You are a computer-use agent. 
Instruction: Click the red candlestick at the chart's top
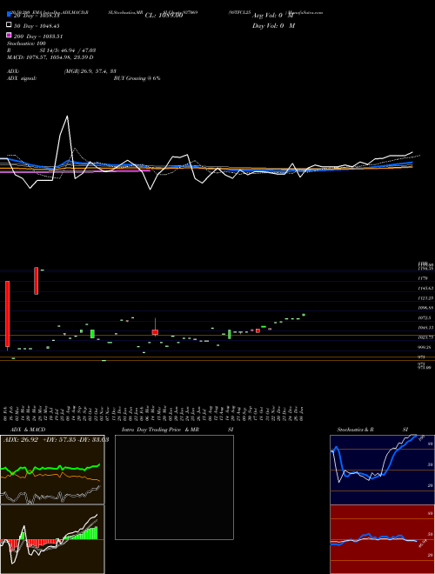click(37, 281)
